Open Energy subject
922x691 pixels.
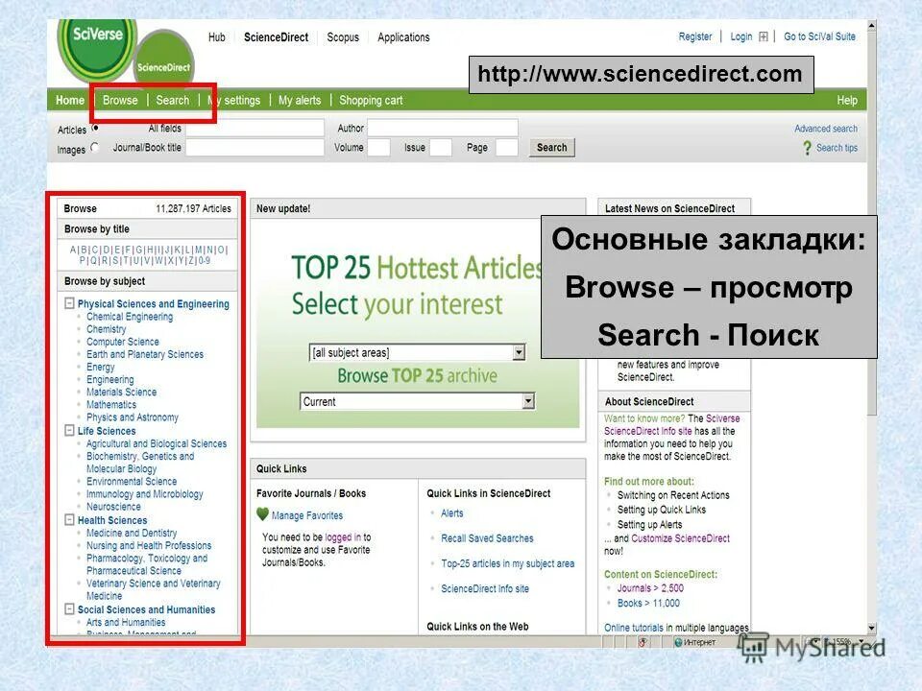click(101, 367)
